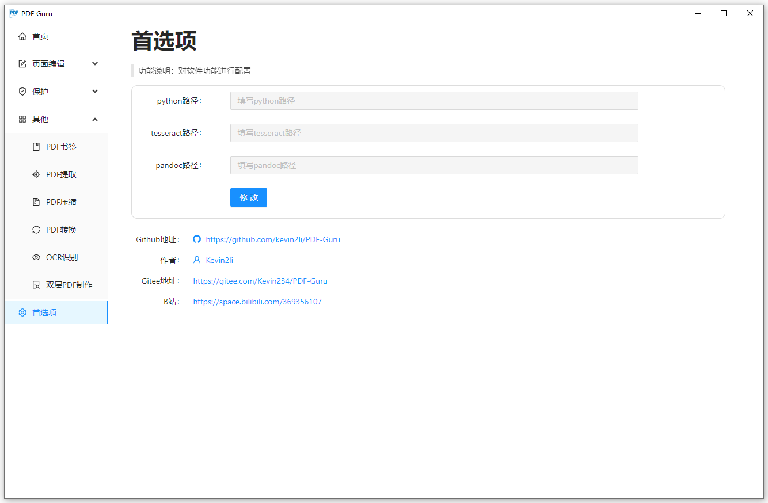Focus the pandoc路径 input field
Screen dimensions: 768x503
pyautogui.click(x=434, y=165)
